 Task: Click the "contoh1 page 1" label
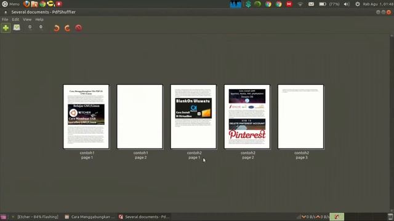tap(87, 155)
